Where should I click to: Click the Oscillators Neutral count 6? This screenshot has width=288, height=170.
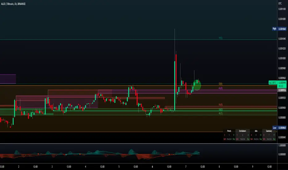[x=243, y=135]
